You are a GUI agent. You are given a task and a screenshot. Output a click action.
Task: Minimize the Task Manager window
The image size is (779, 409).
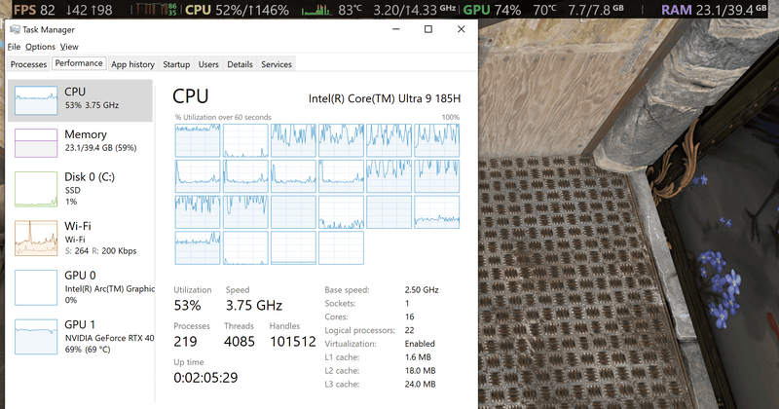pyautogui.click(x=396, y=29)
